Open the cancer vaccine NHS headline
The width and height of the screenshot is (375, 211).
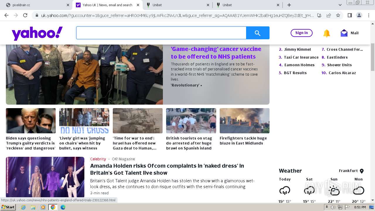[x=216, y=53]
